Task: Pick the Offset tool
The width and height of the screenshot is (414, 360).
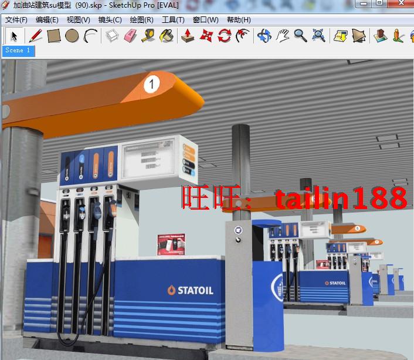Action: pyautogui.click(x=243, y=36)
